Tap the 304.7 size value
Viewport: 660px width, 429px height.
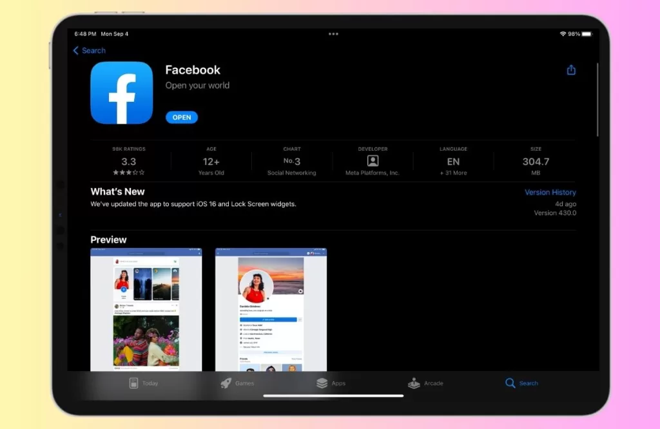pos(536,162)
